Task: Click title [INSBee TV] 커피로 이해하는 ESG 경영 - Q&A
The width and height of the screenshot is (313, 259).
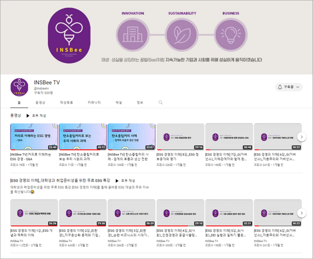Action: pyautogui.click(x=31, y=157)
